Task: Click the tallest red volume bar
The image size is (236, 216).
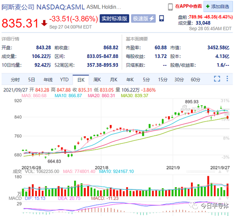Action: click(x=208, y=186)
